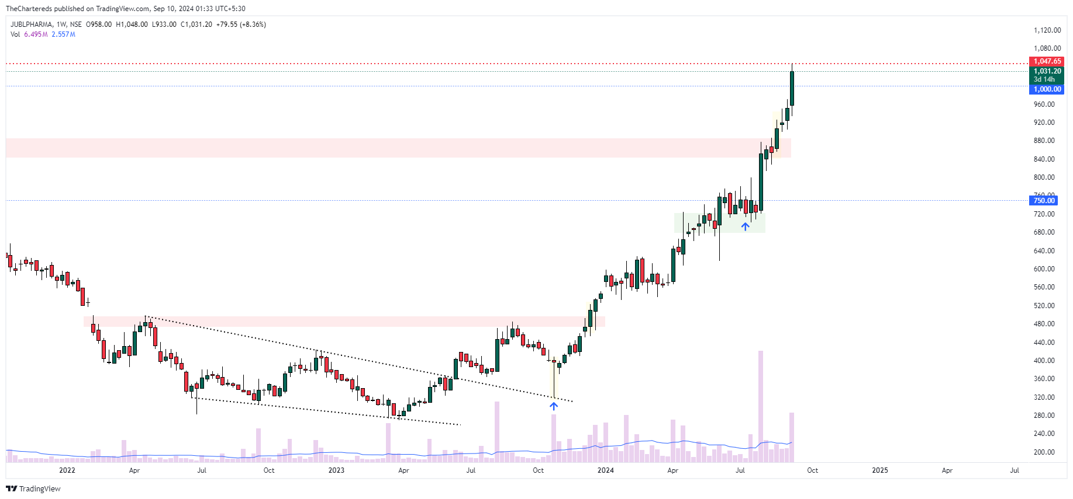Click the 240.00 price axis value
This screenshot has height=499, width=1073.
1044,434
